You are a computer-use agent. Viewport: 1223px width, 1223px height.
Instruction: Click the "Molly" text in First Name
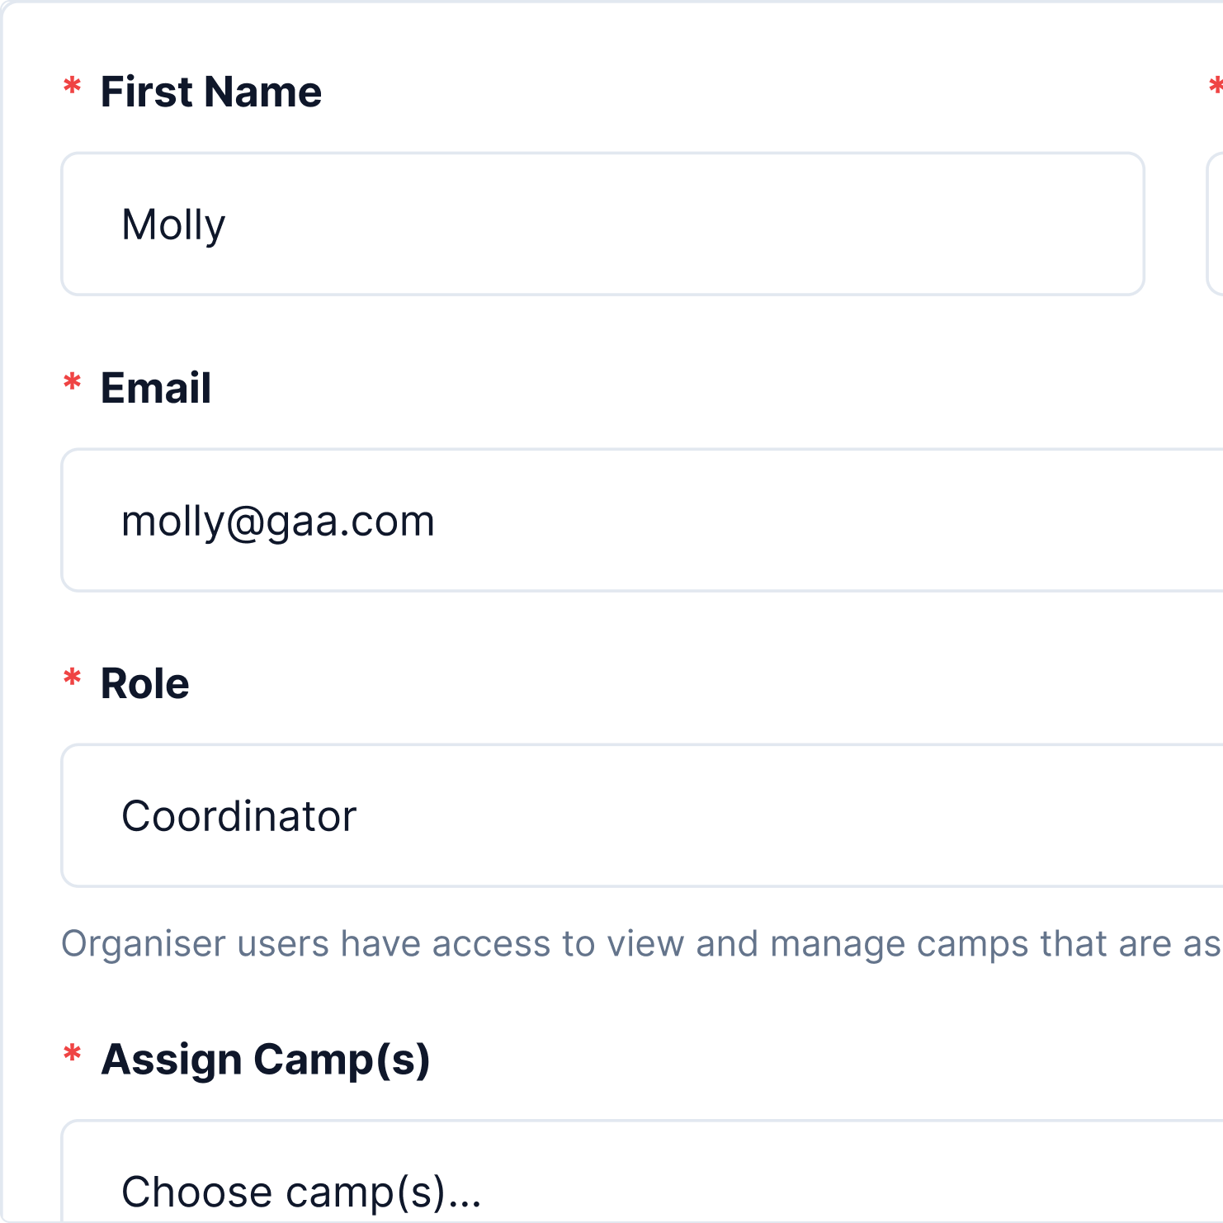pos(173,224)
